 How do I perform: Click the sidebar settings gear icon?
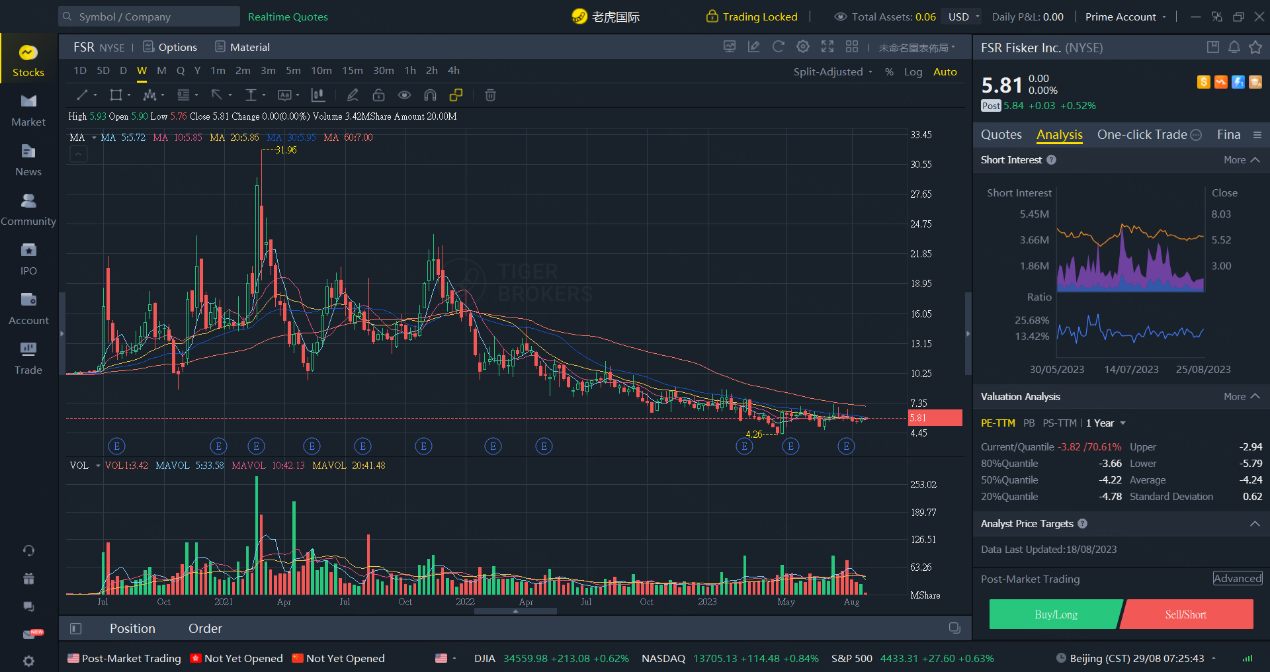[28, 661]
